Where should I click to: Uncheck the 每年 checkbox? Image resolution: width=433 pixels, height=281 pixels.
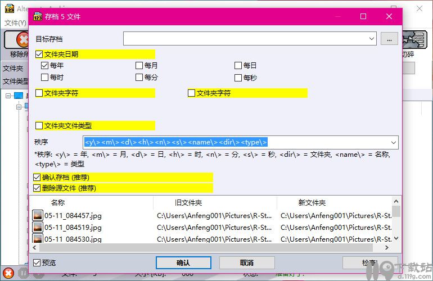[x=45, y=65]
